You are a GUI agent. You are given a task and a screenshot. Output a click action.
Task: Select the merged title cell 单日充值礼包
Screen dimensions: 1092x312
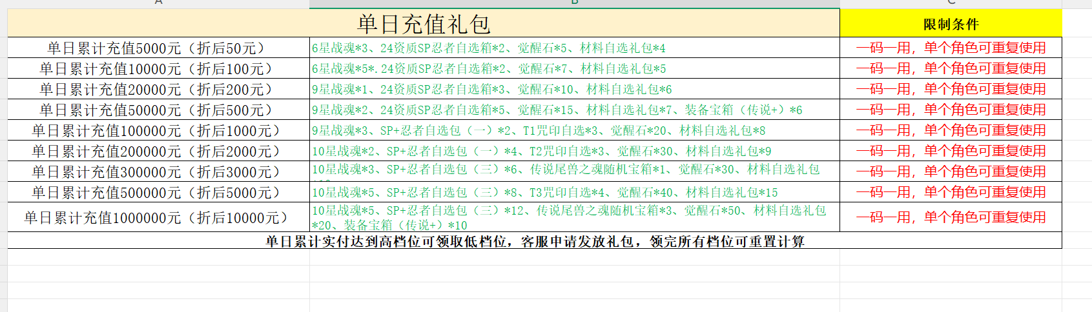pyautogui.click(x=423, y=24)
